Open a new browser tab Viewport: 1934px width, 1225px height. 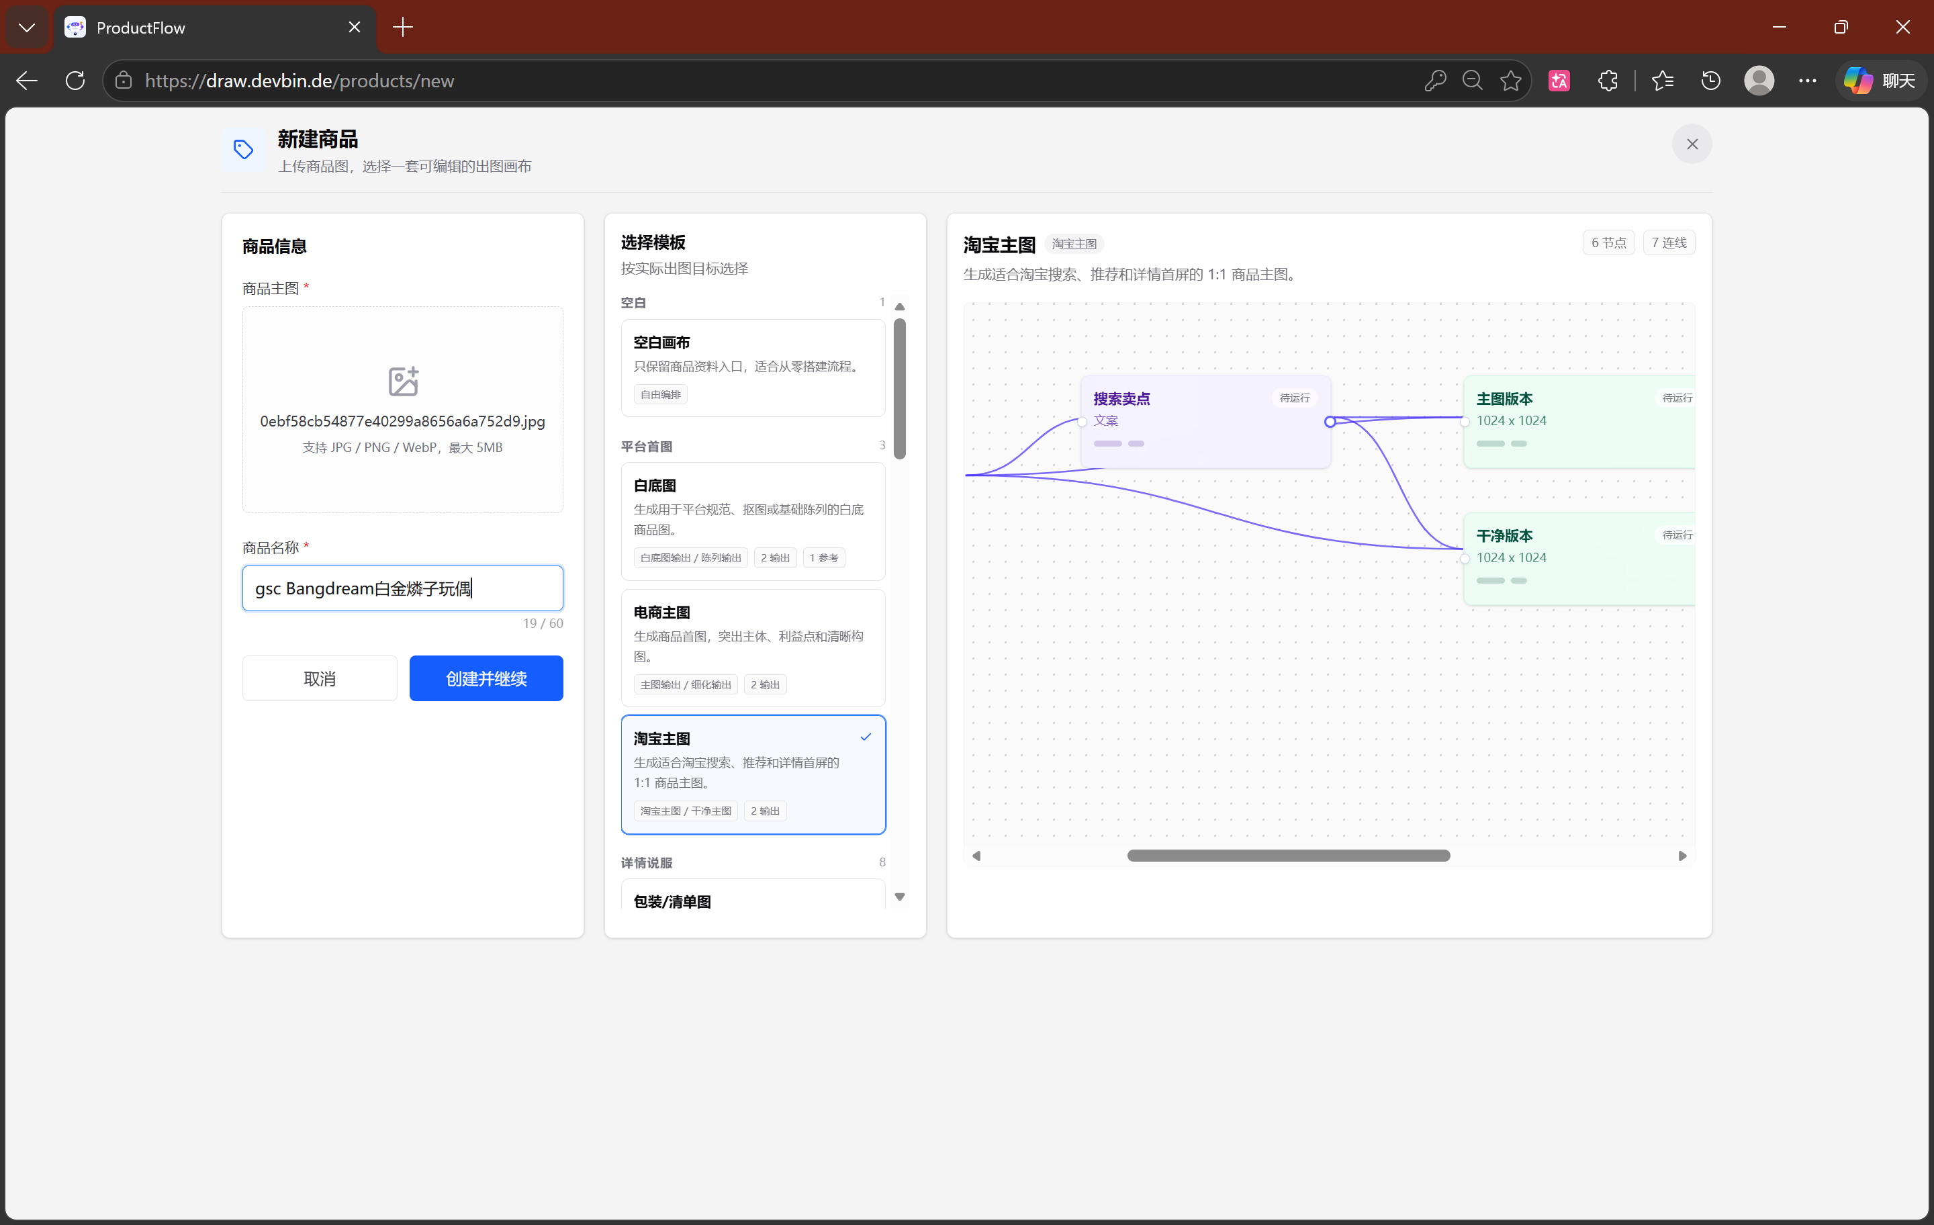(402, 28)
